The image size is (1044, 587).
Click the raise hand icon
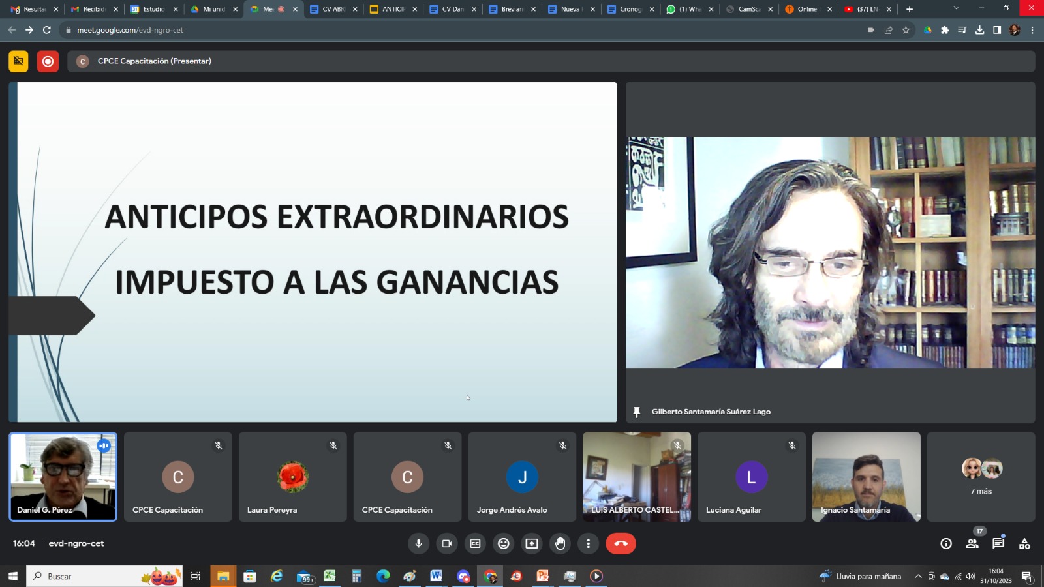coord(560,543)
